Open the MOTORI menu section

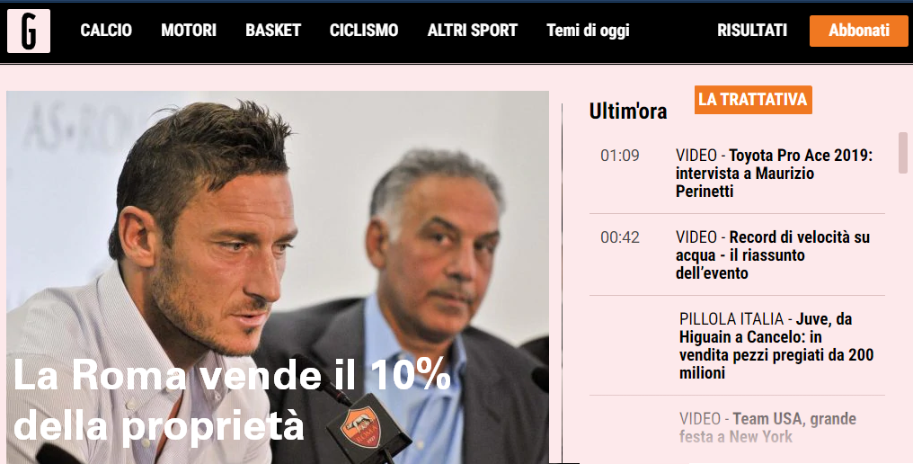click(189, 31)
